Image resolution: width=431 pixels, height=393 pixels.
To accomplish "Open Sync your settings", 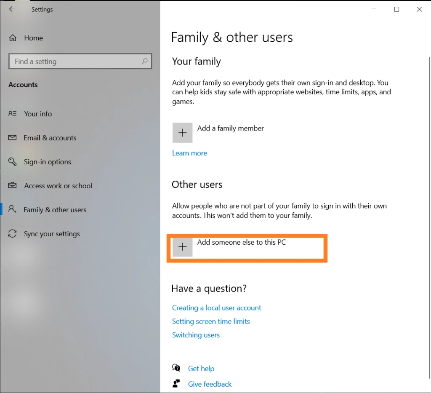I will coord(51,234).
